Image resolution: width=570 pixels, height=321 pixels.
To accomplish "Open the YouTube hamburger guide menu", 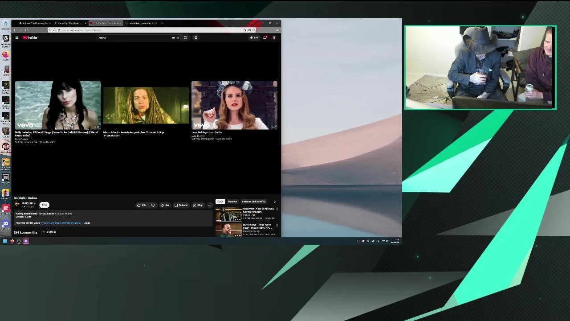I will tap(17, 37).
